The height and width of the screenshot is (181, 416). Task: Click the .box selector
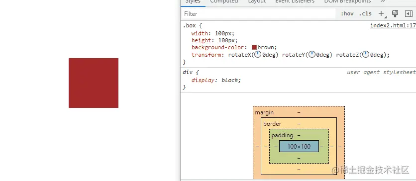(189, 26)
